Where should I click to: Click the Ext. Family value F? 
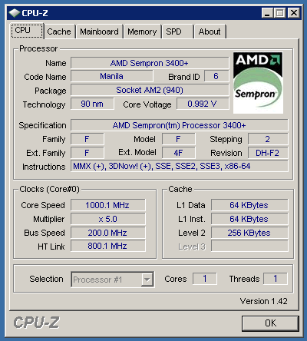87,153
